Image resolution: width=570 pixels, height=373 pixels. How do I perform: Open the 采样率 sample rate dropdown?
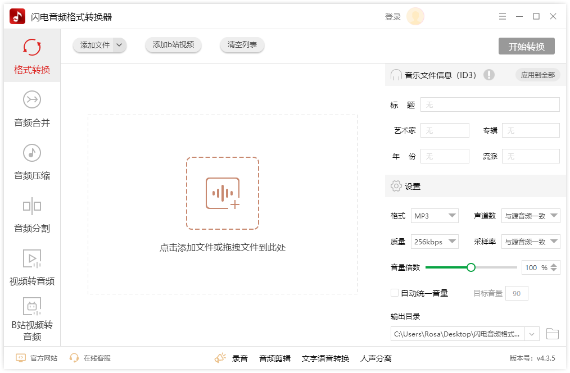530,241
